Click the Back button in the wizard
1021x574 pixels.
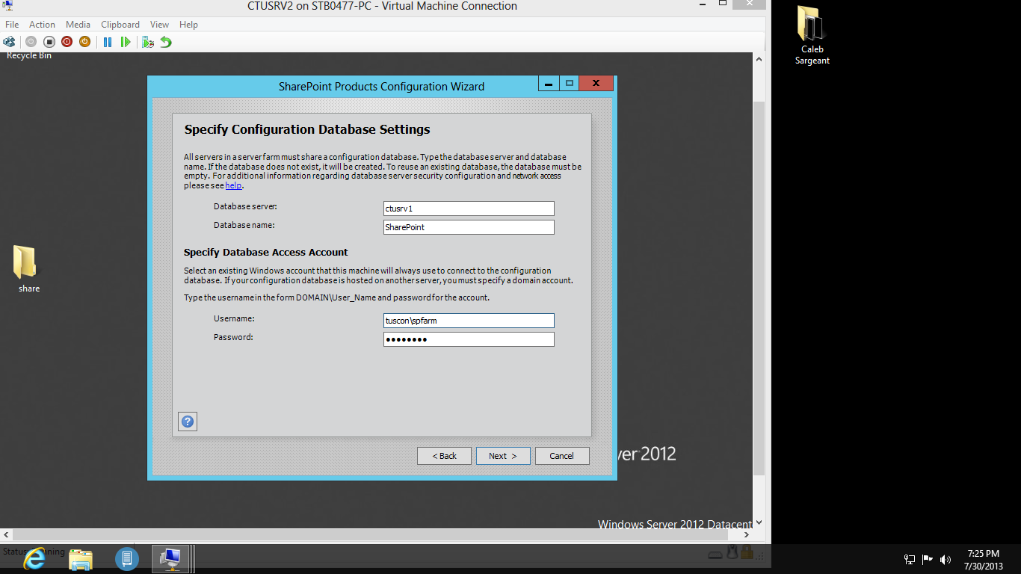pyautogui.click(x=444, y=456)
